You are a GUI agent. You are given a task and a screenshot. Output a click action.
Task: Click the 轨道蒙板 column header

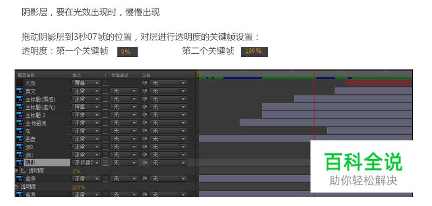(x=120, y=75)
